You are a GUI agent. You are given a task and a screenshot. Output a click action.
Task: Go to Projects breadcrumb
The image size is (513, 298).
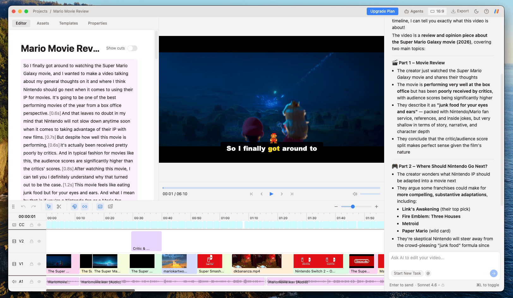(x=40, y=11)
